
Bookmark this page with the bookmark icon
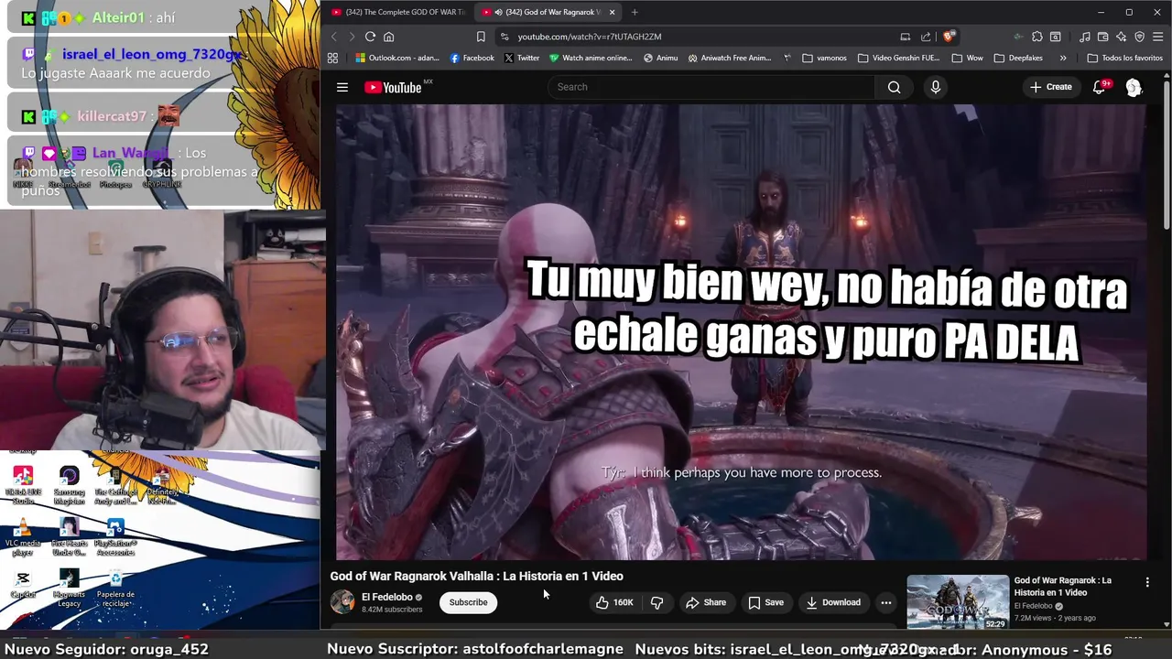[x=480, y=37]
